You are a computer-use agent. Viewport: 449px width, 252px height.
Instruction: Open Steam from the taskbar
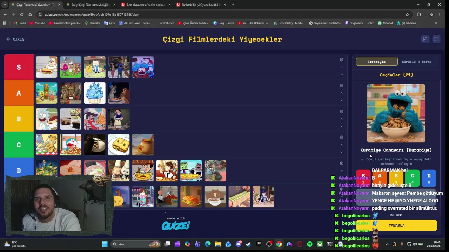click(x=248, y=244)
